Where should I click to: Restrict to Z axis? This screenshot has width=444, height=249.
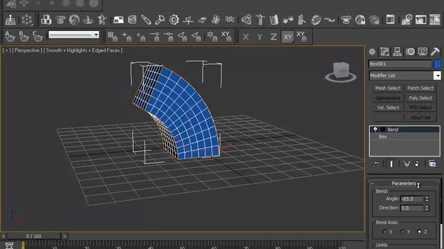[273, 37]
